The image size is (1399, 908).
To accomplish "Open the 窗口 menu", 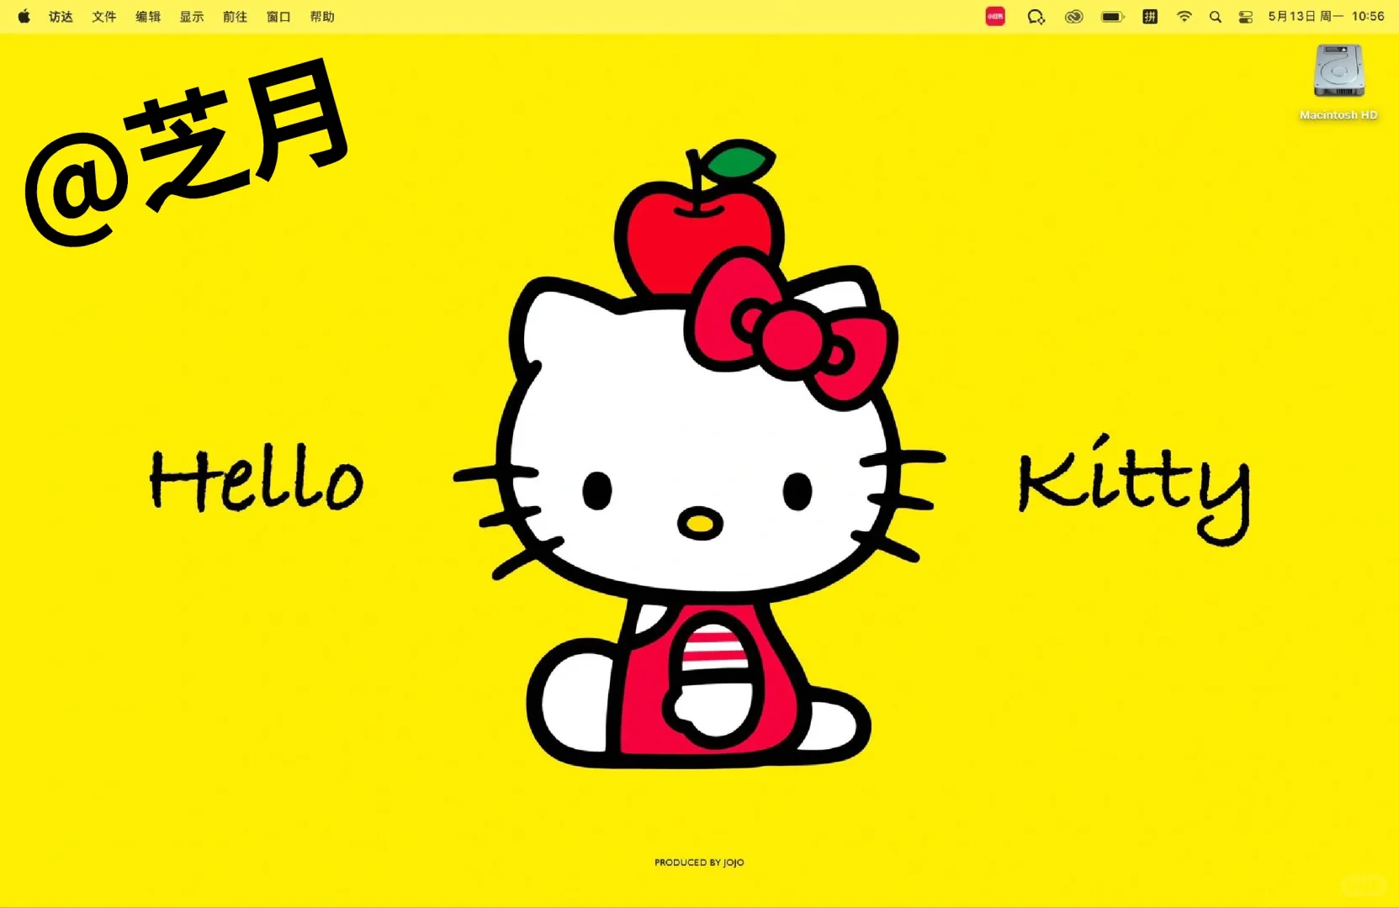I will click(x=278, y=17).
